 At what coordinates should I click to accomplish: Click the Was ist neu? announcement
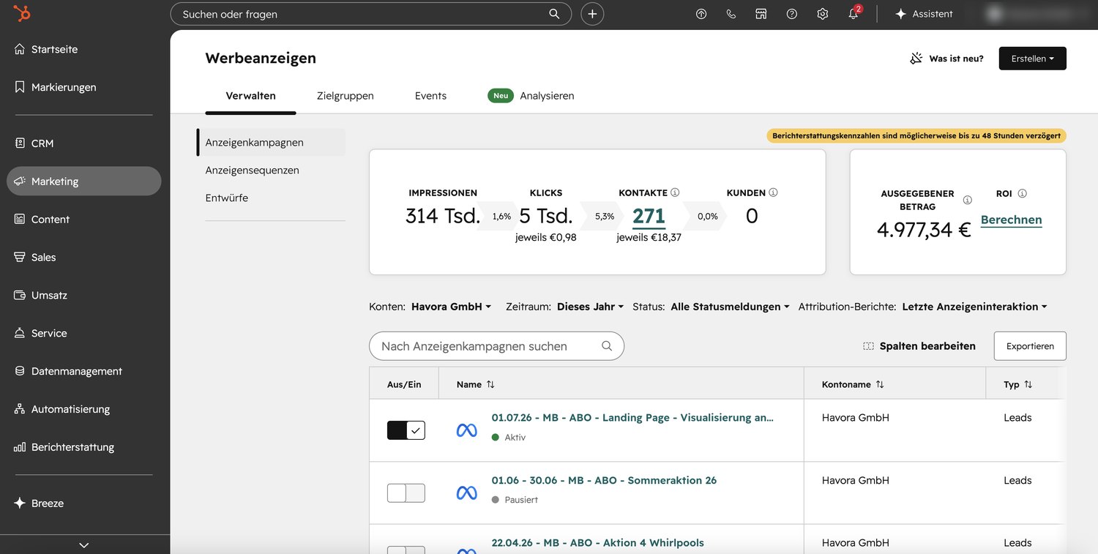[x=946, y=59]
